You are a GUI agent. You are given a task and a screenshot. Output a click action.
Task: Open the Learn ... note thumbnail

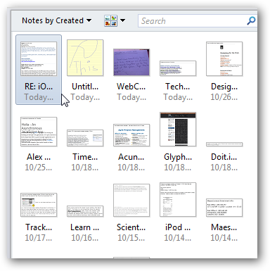[85, 211]
